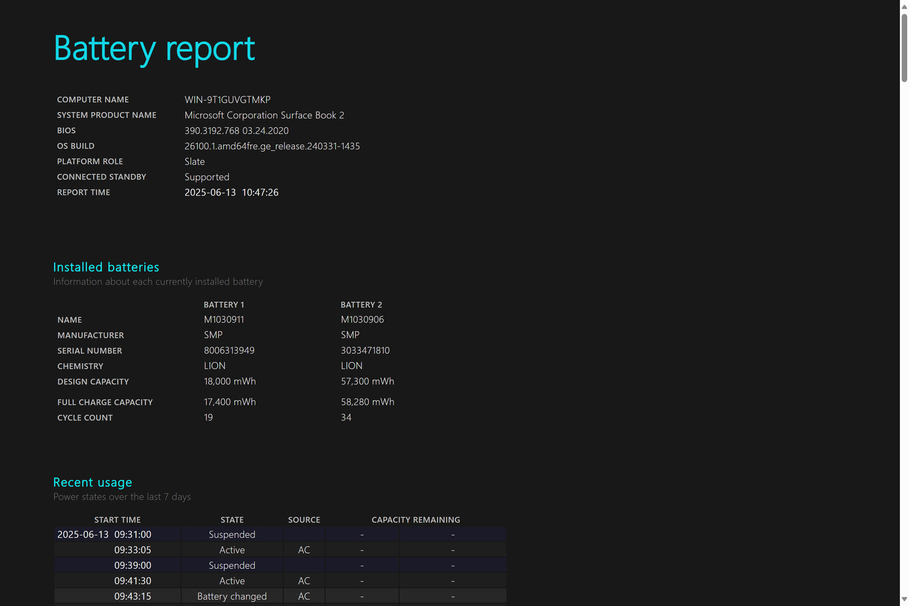Click the BATTERY 2 column header
Viewport: 909px width, 606px height.
(361, 305)
